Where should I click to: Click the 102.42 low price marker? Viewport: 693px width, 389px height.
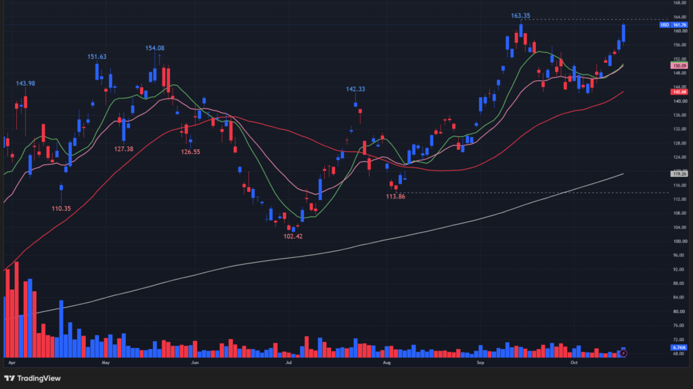coord(293,236)
